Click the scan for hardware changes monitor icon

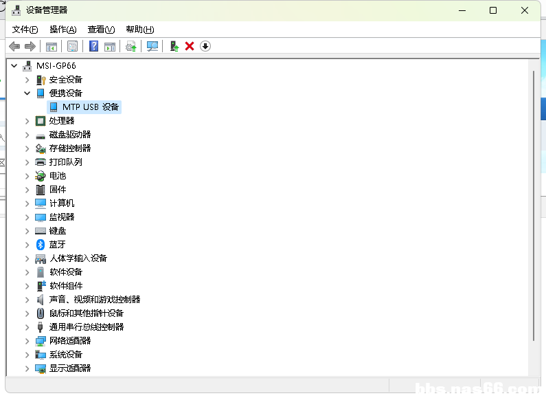pos(152,46)
